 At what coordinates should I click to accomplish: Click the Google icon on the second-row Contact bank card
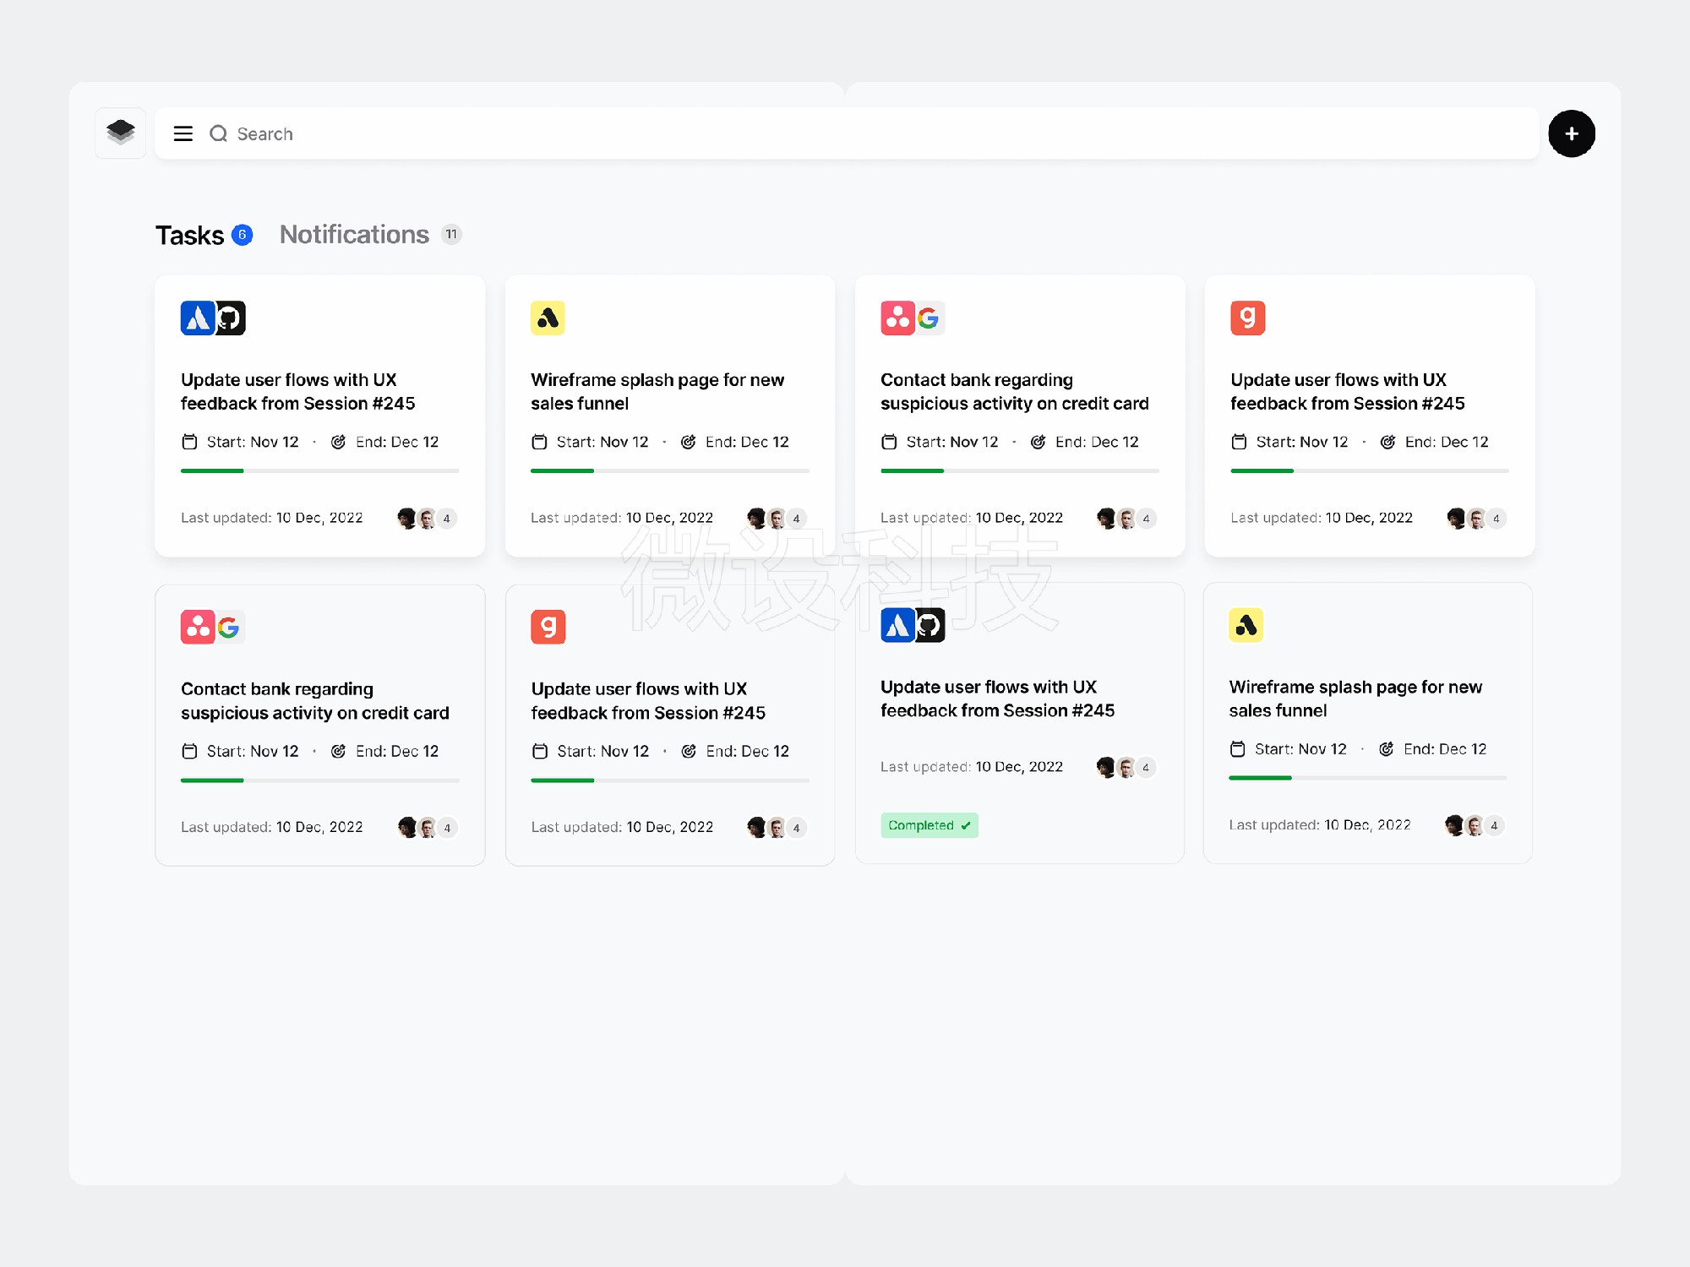point(230,627)
